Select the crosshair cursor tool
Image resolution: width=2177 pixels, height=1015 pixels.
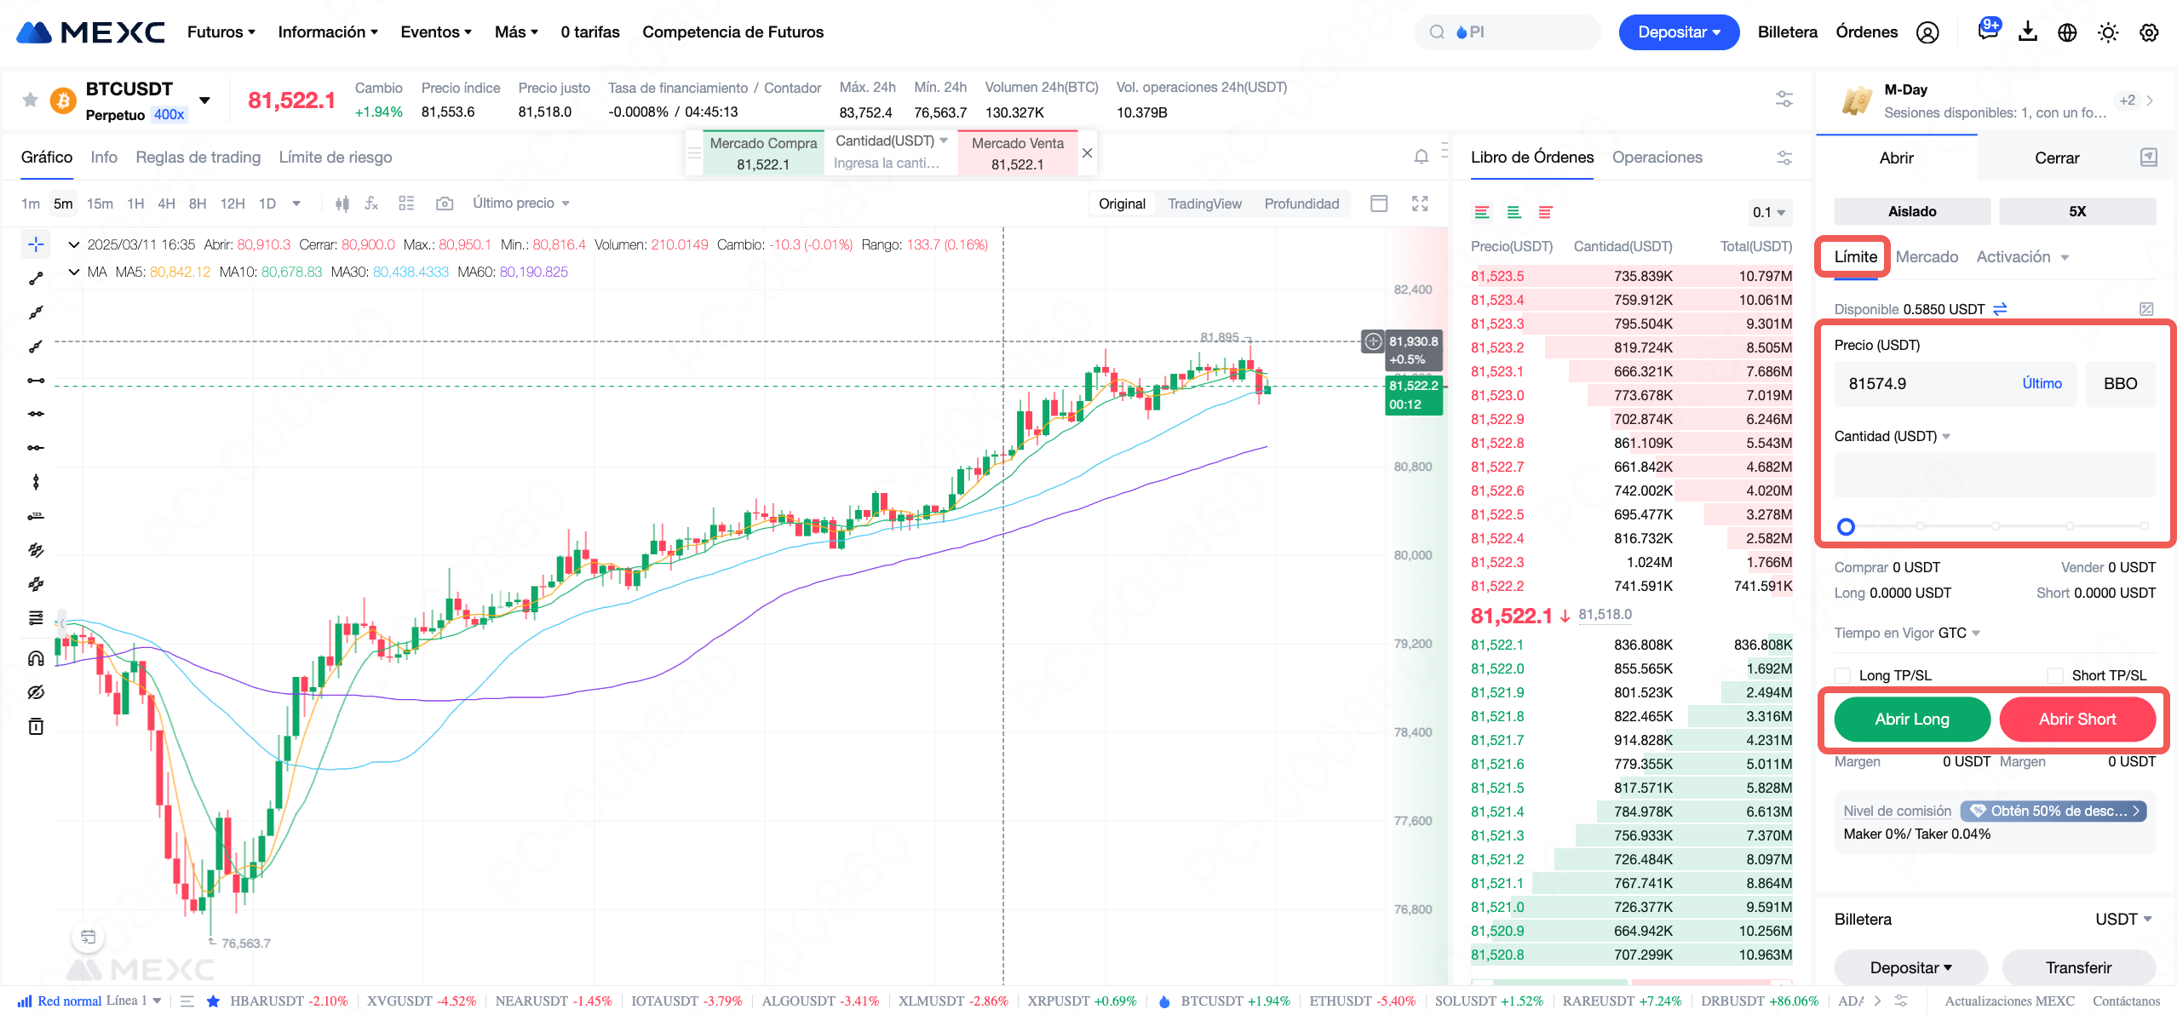coord(36,244)
